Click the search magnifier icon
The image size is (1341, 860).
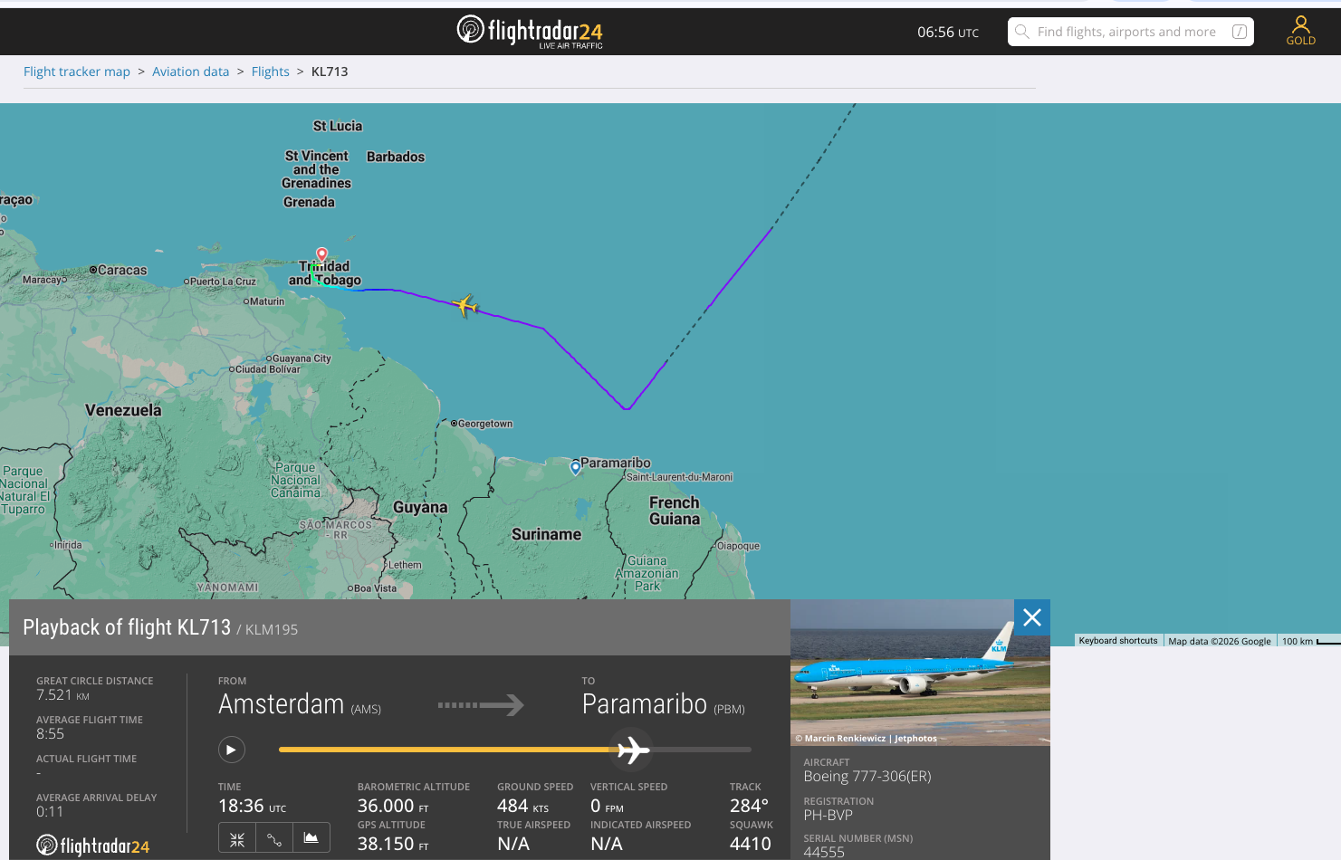click(x=1022, y=32)
